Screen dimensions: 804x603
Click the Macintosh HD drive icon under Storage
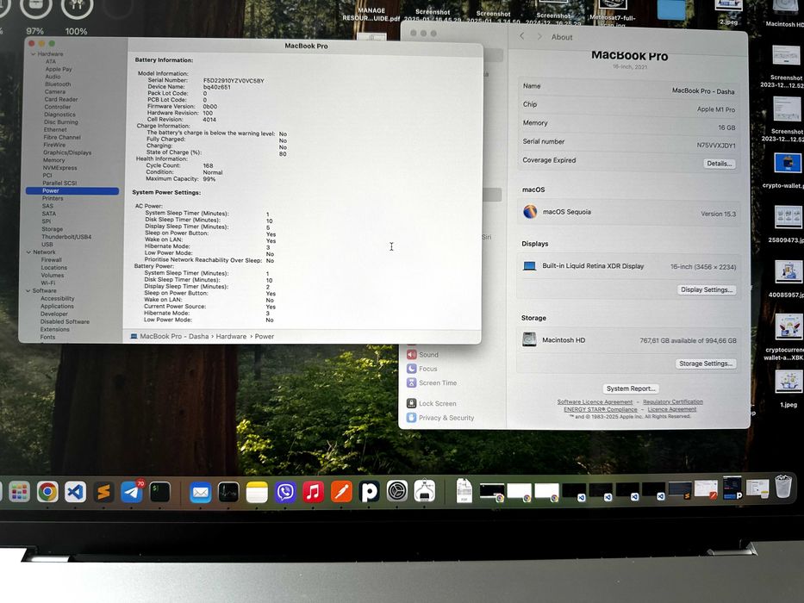tap(529, 339)
